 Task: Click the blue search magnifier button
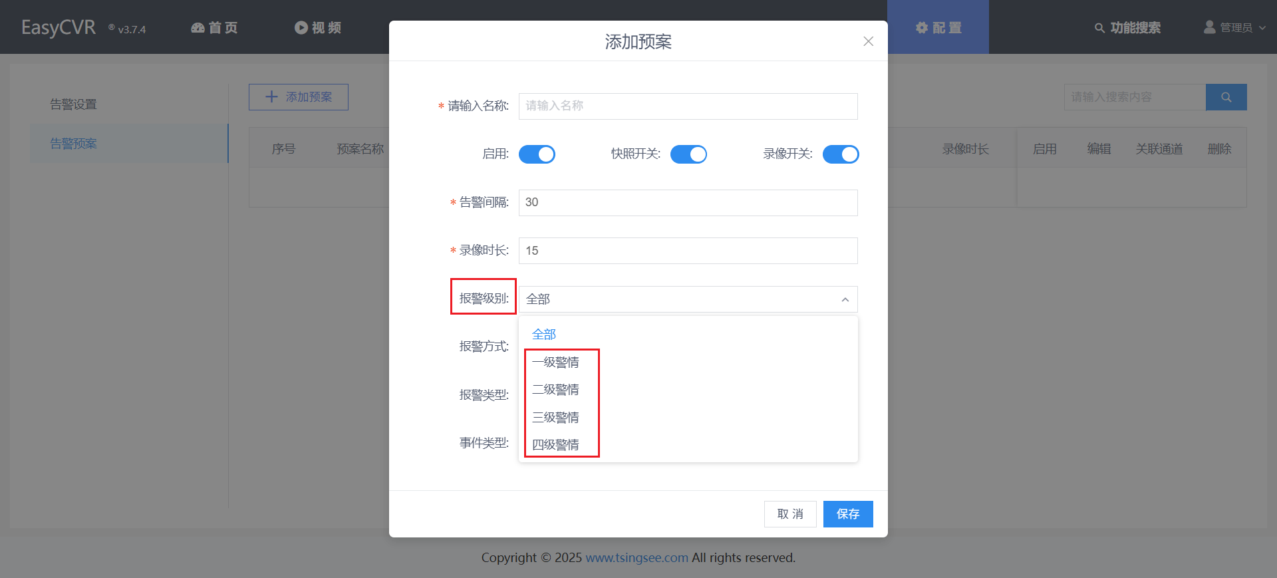1226,97
